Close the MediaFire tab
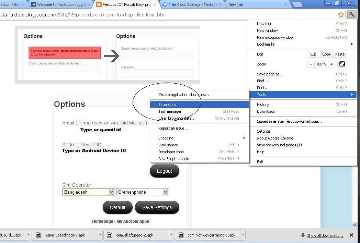 [x=220, y=4]
